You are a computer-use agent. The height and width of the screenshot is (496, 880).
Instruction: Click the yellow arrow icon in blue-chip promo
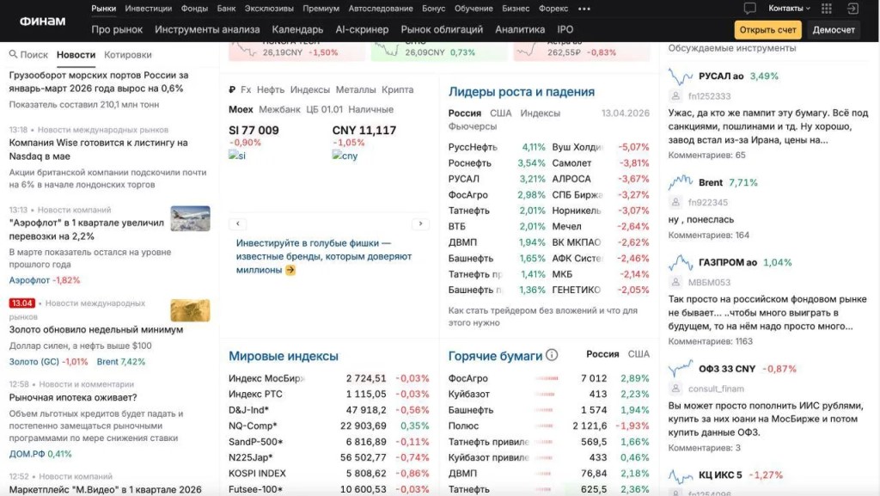[290, 270]
